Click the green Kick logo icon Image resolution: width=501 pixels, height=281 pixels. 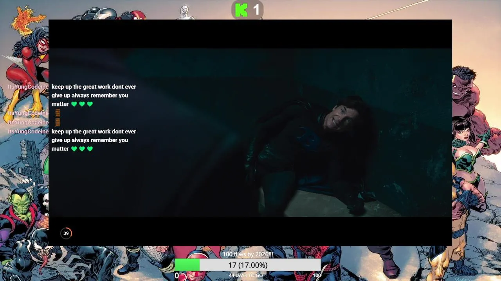tap(241, 10)
